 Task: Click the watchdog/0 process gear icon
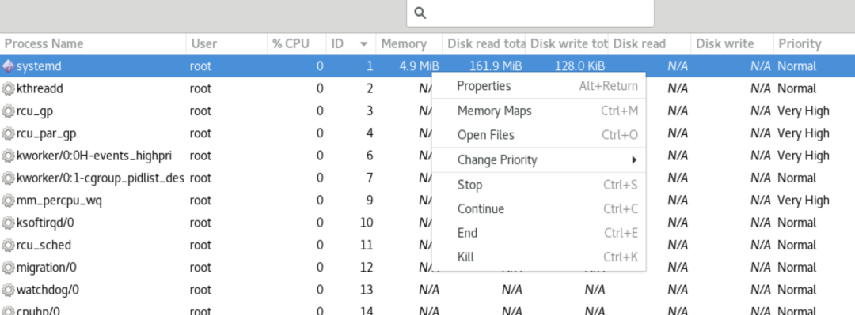(8, 290)
